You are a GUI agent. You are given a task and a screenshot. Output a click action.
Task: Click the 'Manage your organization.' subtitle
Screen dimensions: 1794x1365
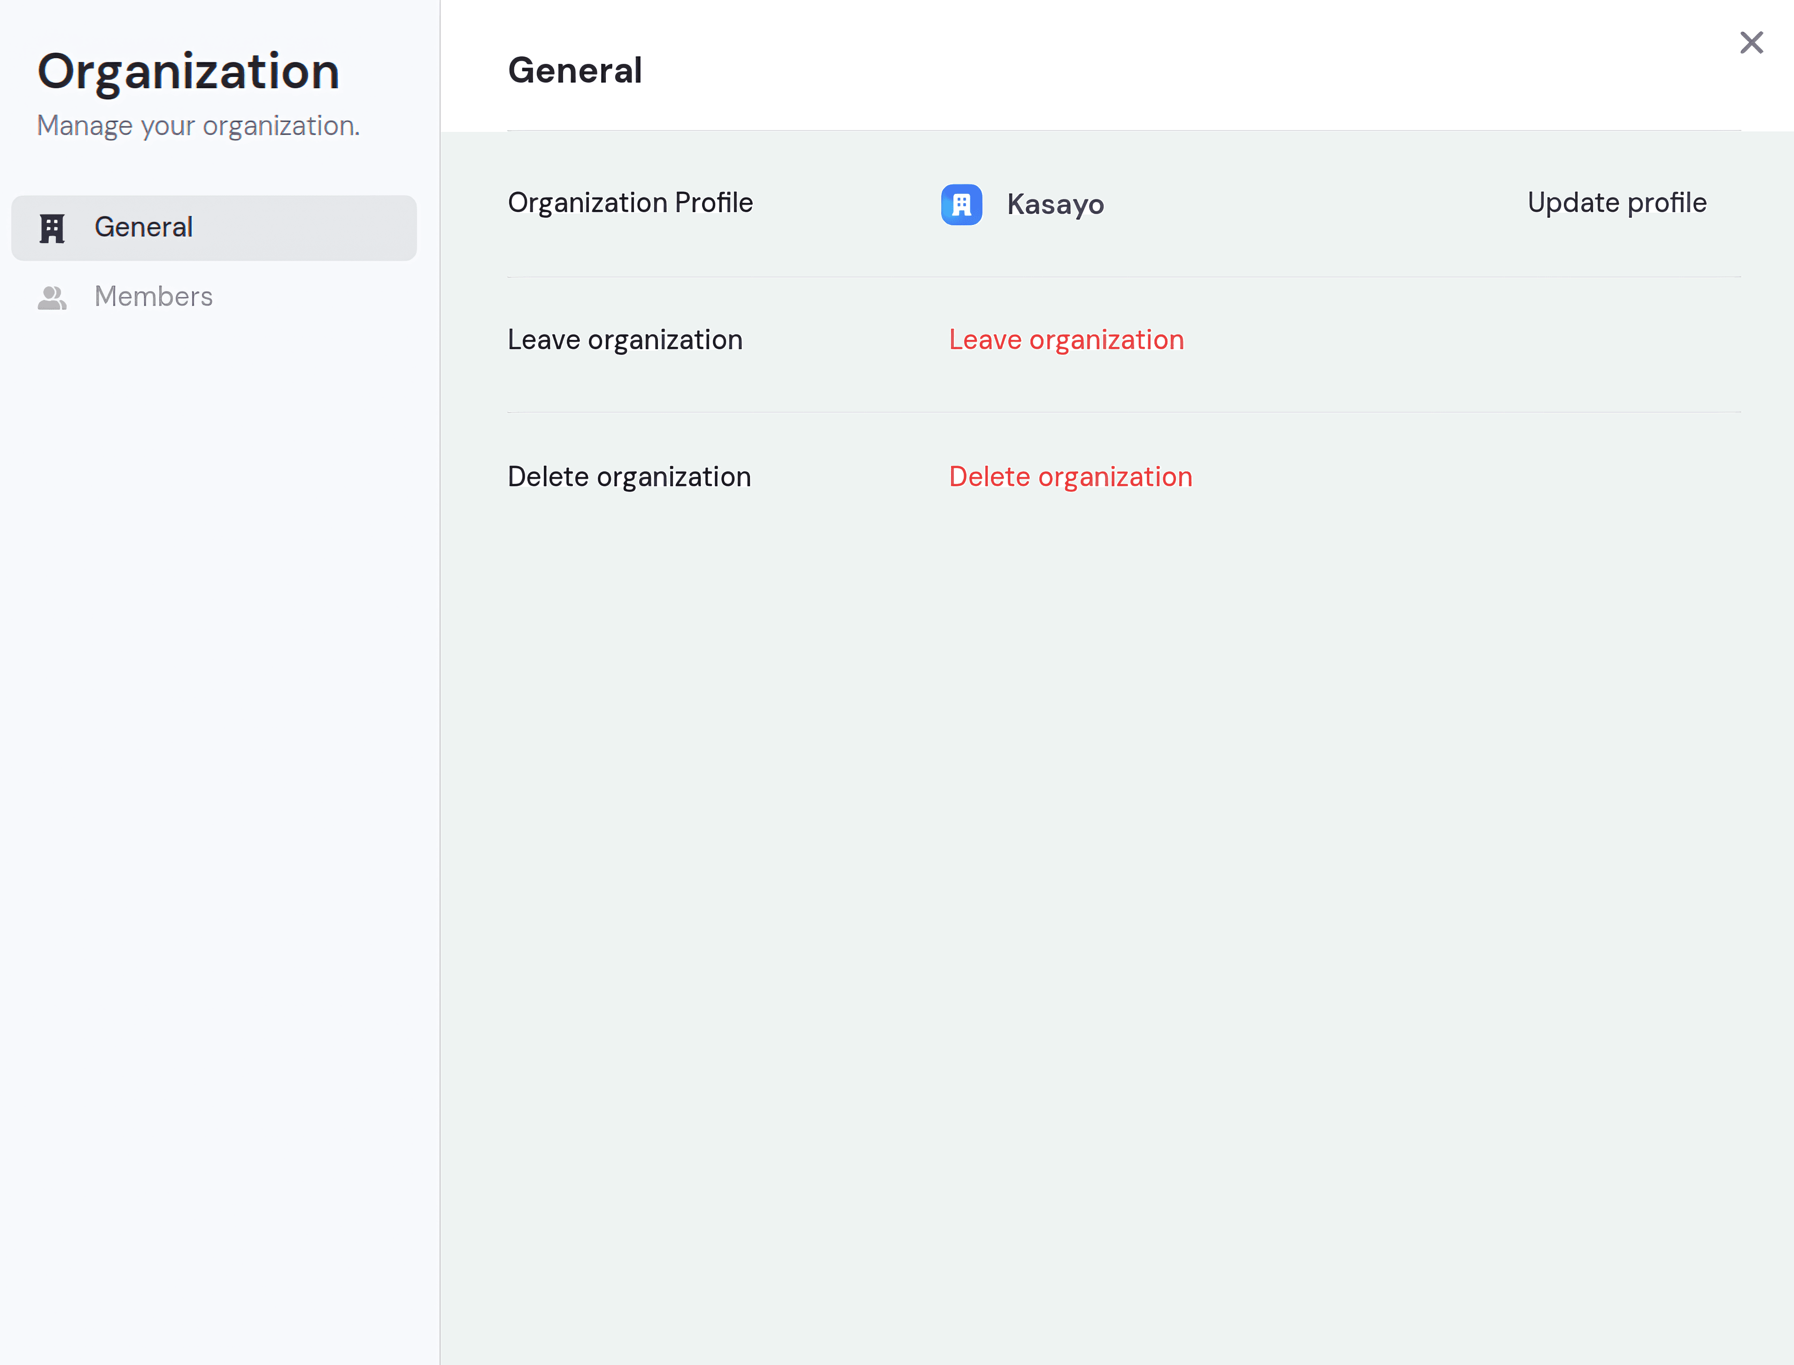198,126
